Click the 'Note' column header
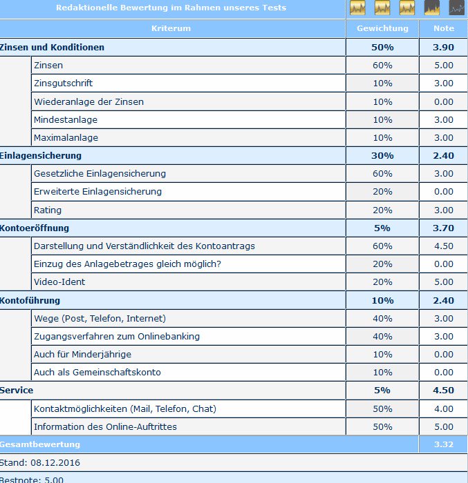The height and width of the screenshot is (483, 468). point(444,28)
